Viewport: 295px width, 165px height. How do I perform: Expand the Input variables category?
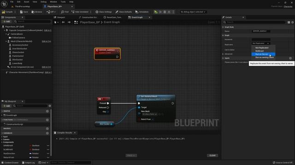2,137
